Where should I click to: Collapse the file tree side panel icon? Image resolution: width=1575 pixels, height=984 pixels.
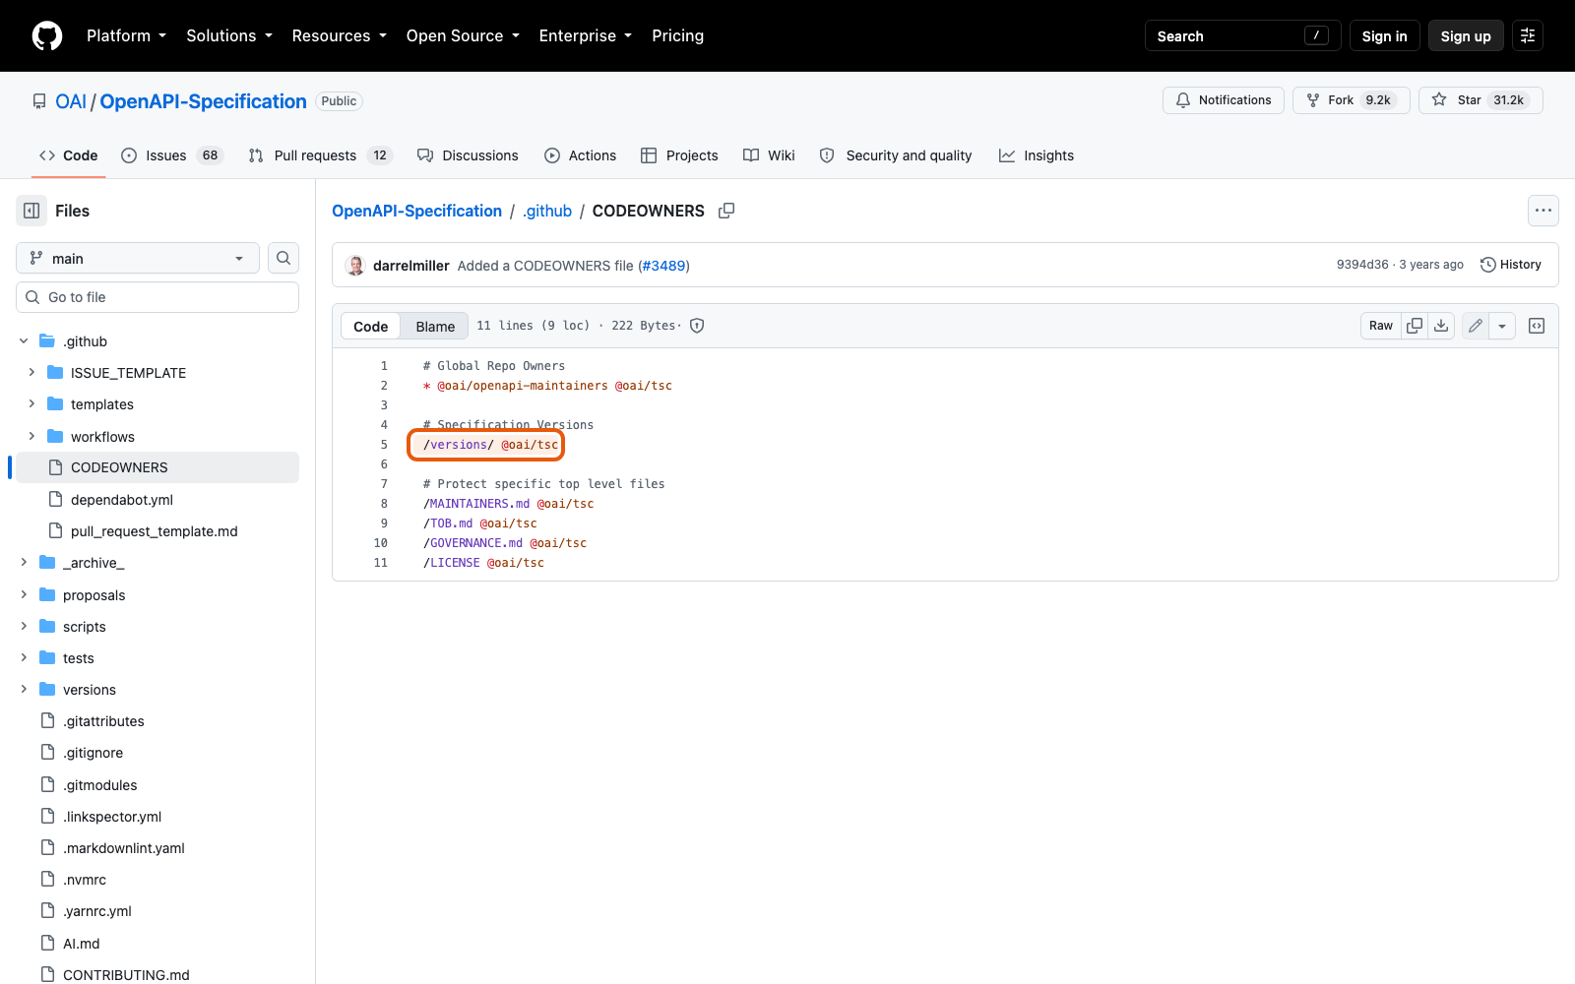click(31, 211)
